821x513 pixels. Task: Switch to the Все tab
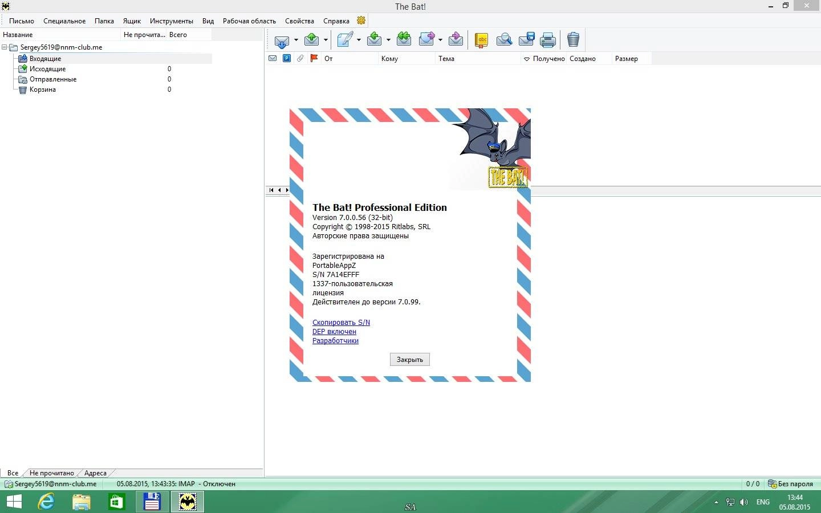pyautogui.click(x=13, y=473)
